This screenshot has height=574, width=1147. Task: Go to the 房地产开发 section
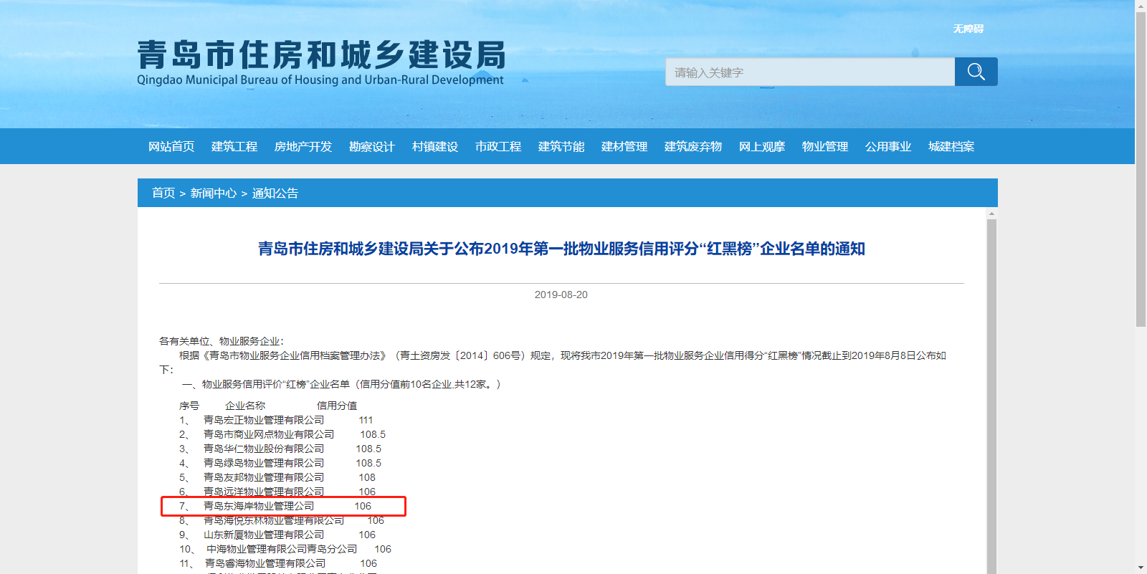point(303,147)
